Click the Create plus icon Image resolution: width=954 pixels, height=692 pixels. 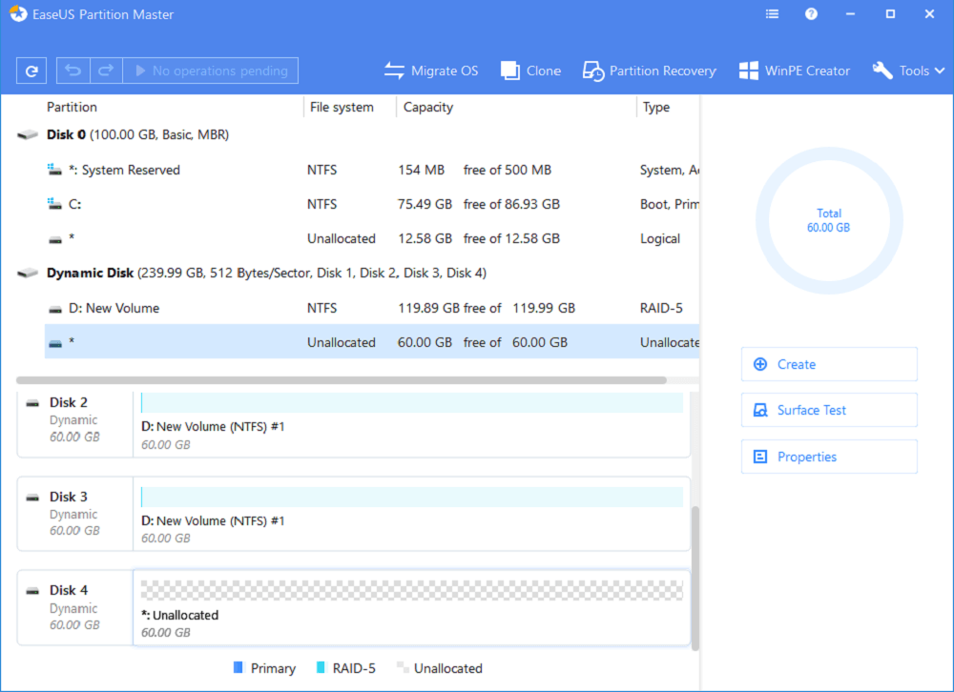click(760, 364)
